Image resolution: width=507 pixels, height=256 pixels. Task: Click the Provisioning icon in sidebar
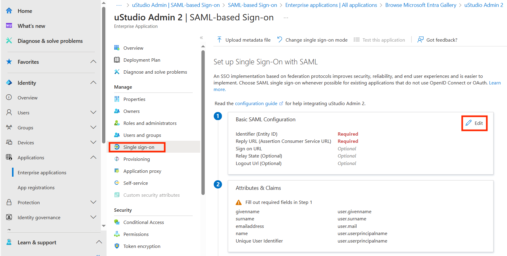tap(117, 159)
